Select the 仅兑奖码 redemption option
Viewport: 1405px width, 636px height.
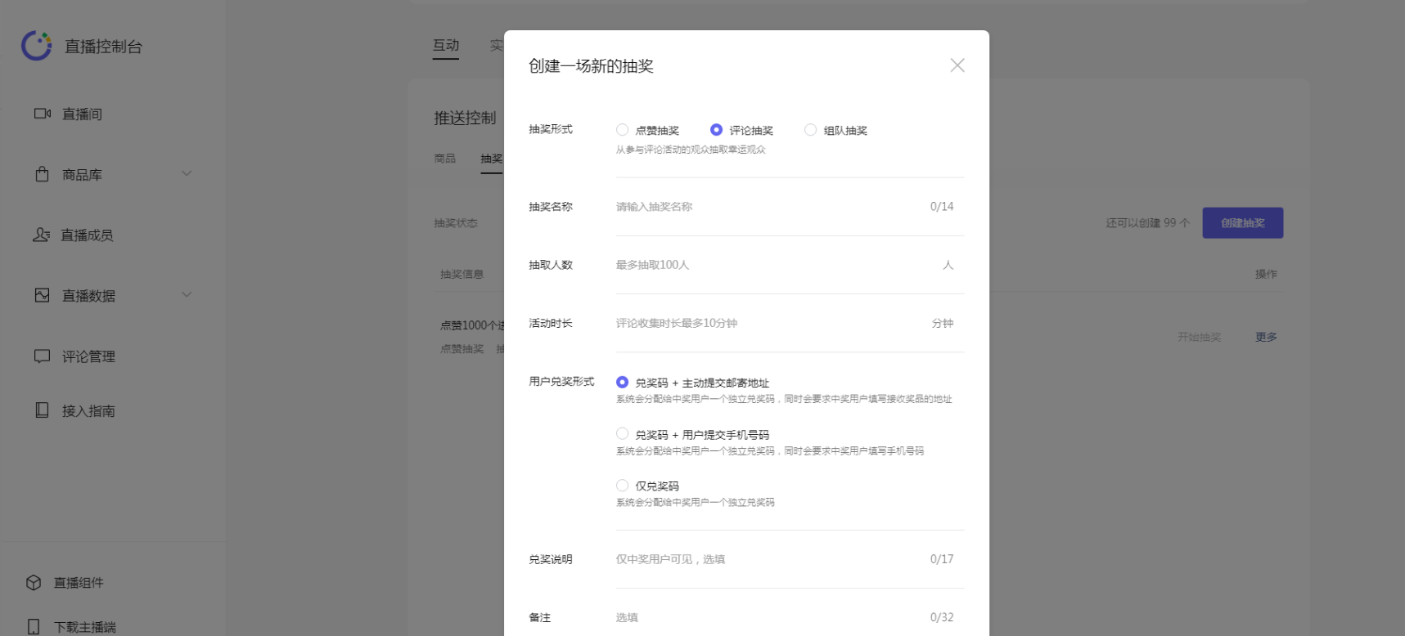623,486
